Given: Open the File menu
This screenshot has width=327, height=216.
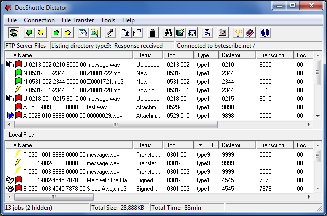Looking at the screenshot, I should (12, 20).
